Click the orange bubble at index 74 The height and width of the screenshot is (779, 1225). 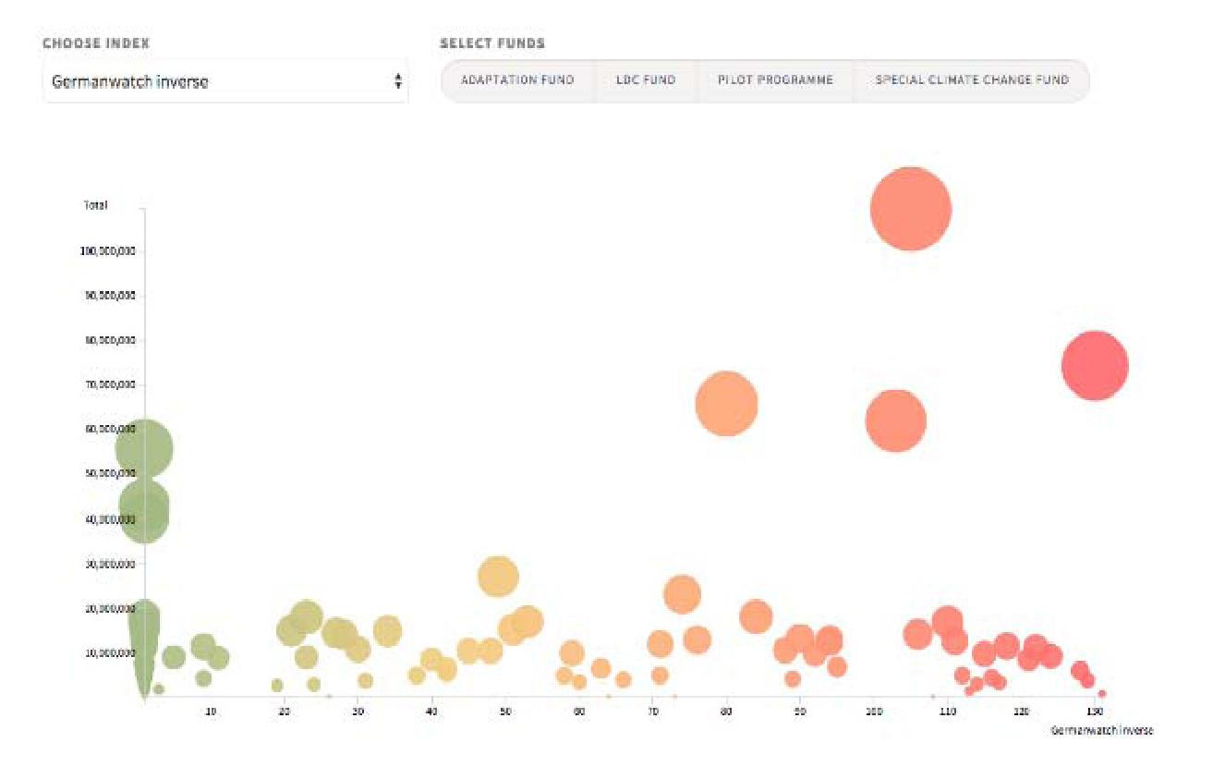(x=682, y=594)
